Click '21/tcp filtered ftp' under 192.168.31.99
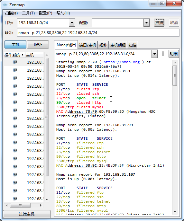This screenshot has height=221, width=184. tap(80, 143)
